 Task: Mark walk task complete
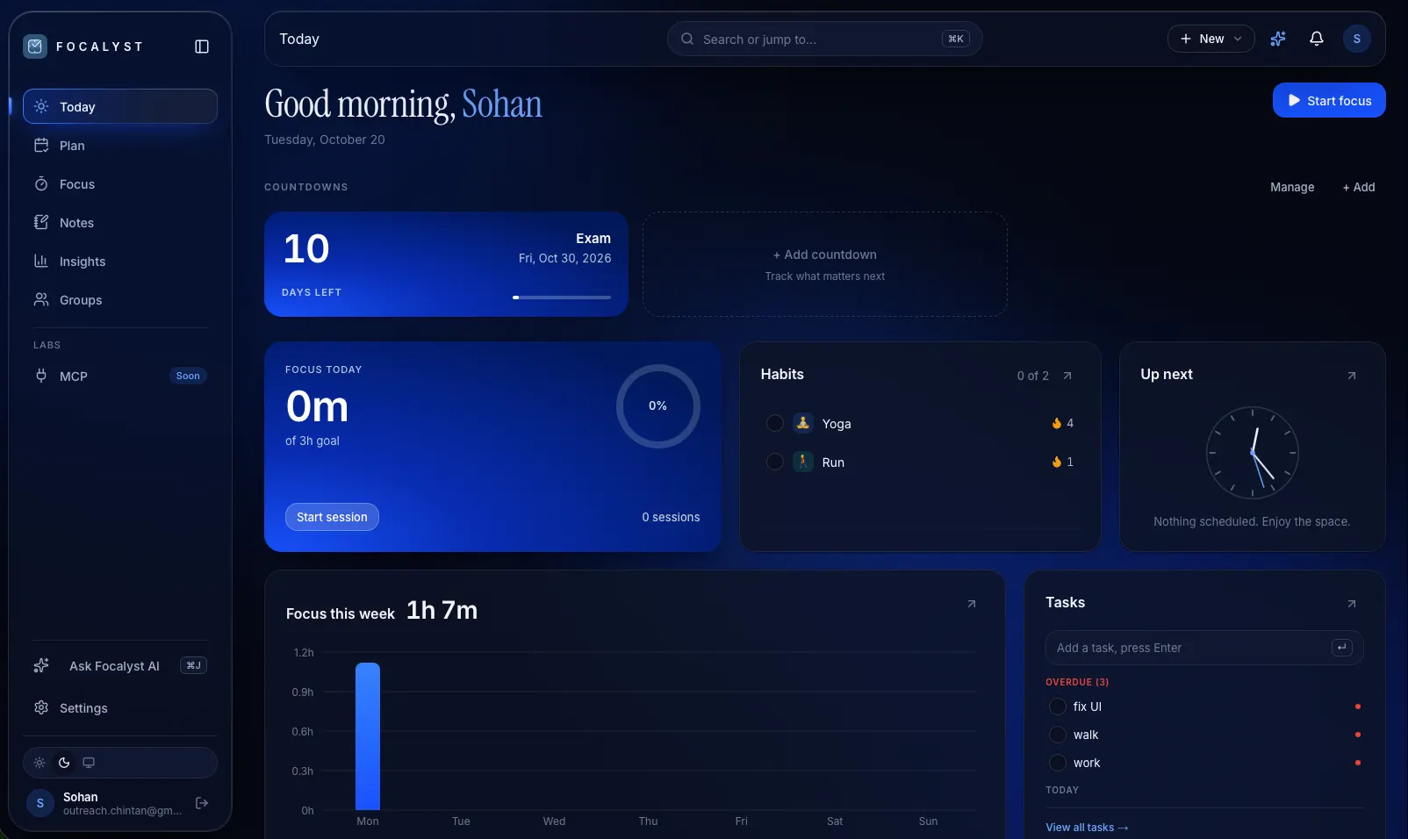coord(1058,735)
